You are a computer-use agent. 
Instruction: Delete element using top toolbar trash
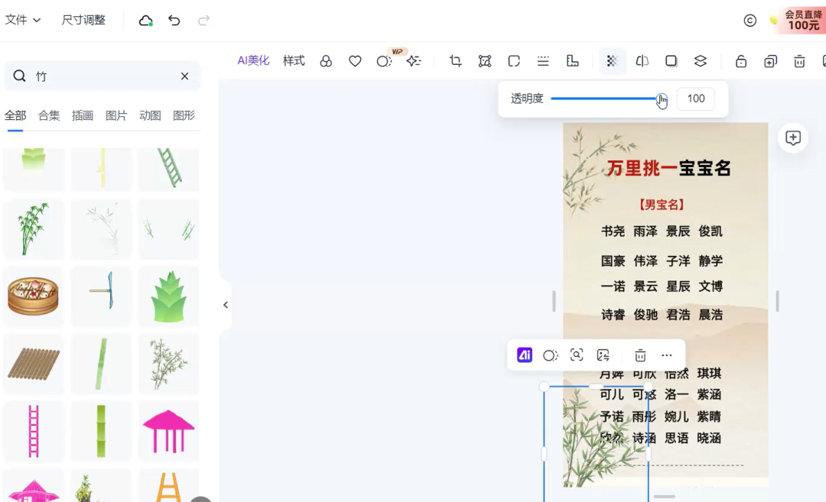pyautogui.click(x=799, y=62)
